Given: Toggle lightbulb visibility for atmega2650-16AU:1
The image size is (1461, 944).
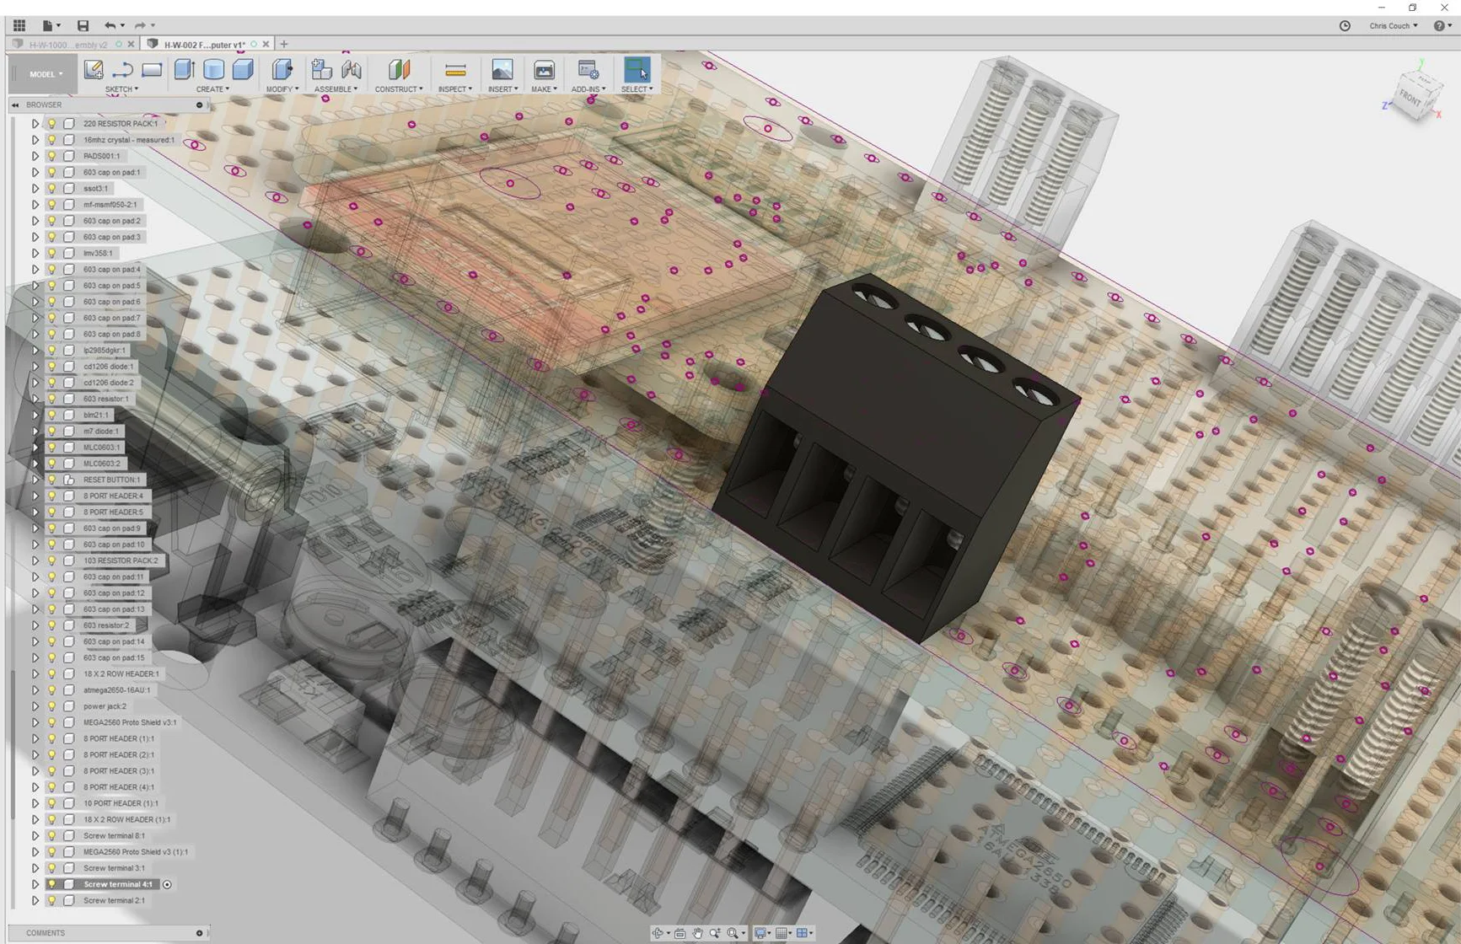Looking at the screenshot, I should (x=52, y=689).
